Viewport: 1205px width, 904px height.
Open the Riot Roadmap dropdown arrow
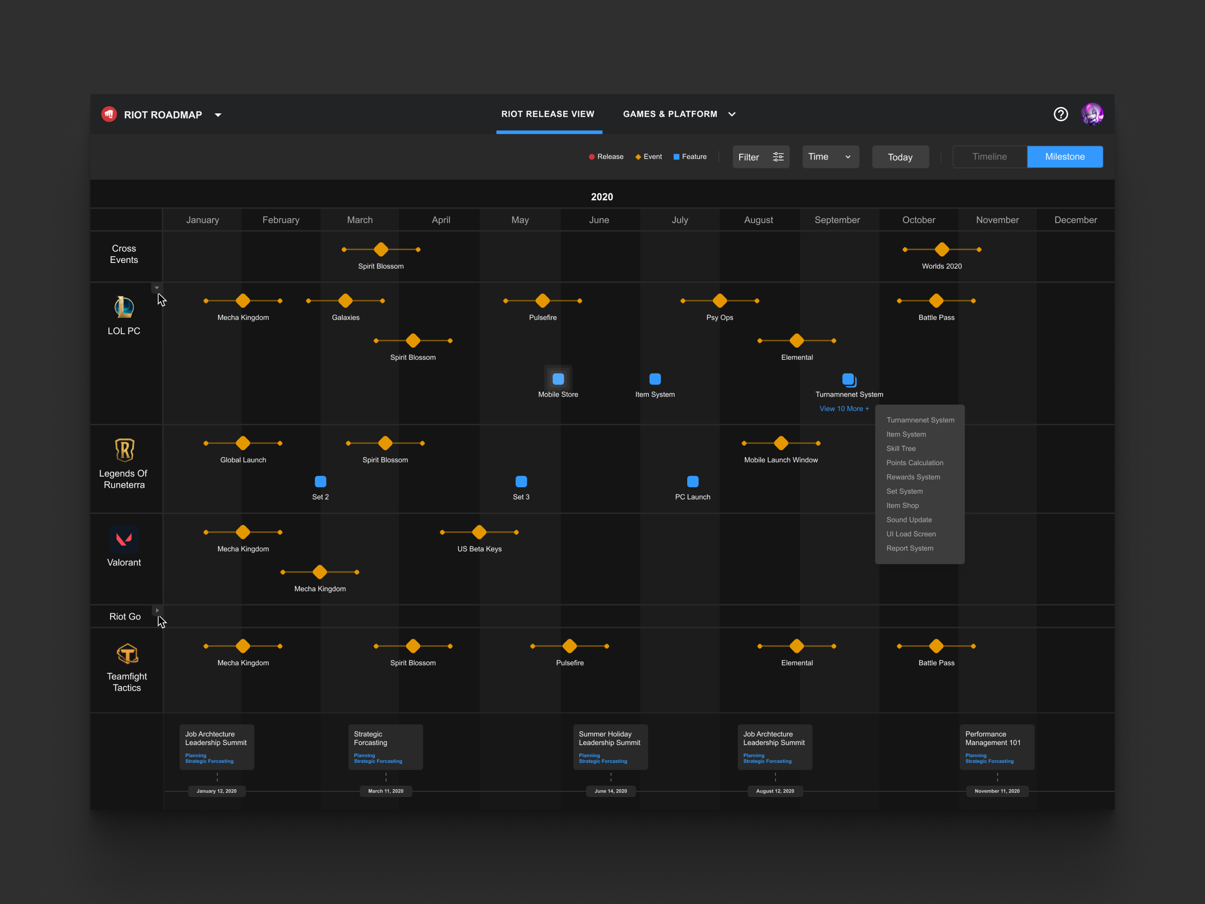tap(218, 115)
